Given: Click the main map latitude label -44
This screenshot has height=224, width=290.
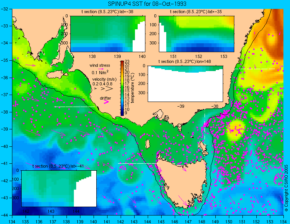Looking at the screenshot, I should (5, 215).
